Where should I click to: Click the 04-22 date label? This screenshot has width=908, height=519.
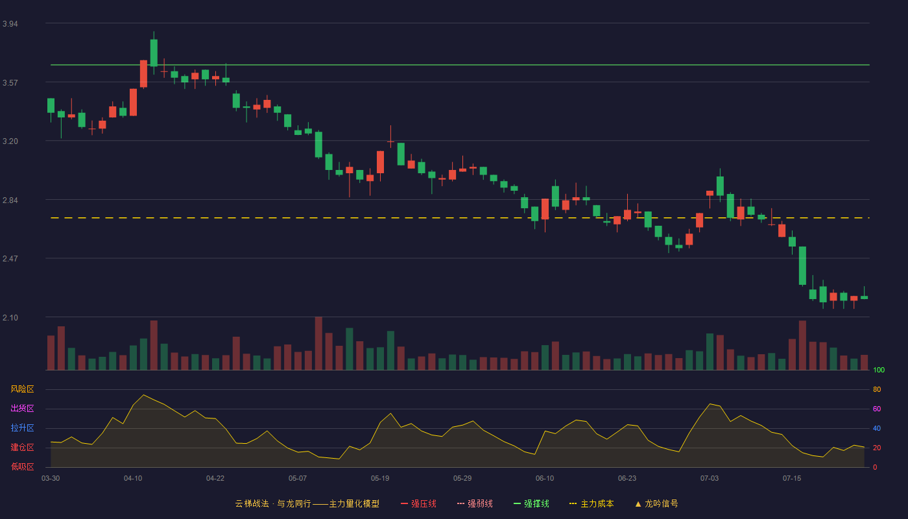pos(215,478)
